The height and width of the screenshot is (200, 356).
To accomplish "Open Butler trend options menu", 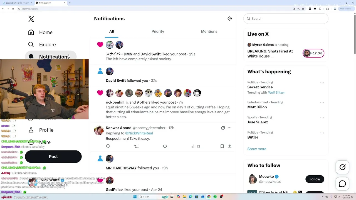I will pos(322,133).
